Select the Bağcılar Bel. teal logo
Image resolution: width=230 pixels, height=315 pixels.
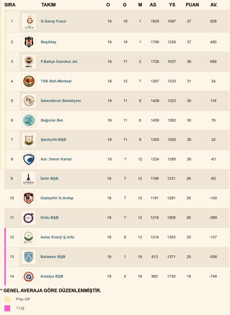point(29,120)
